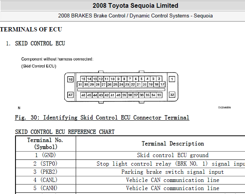This screenshot has width=245, height=194.
Task: Select the '(Skid Control ECU)' diagram label
Action: (x=39, y=66)
